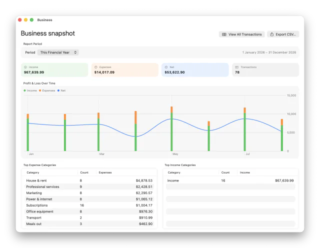Click the $2,428.51 expense amount
The height and width of the screenshot is (248, 320).
(144, 187)
